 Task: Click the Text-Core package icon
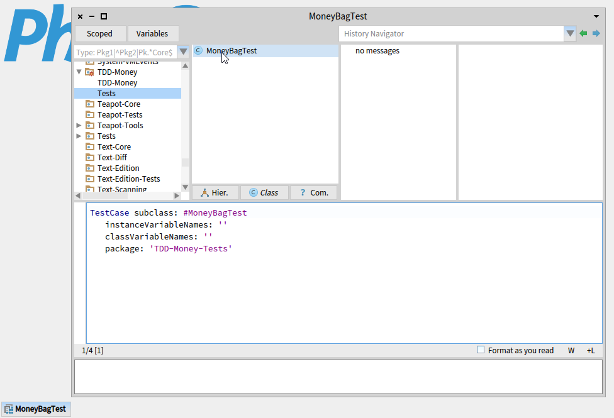(x=90, y=146)
